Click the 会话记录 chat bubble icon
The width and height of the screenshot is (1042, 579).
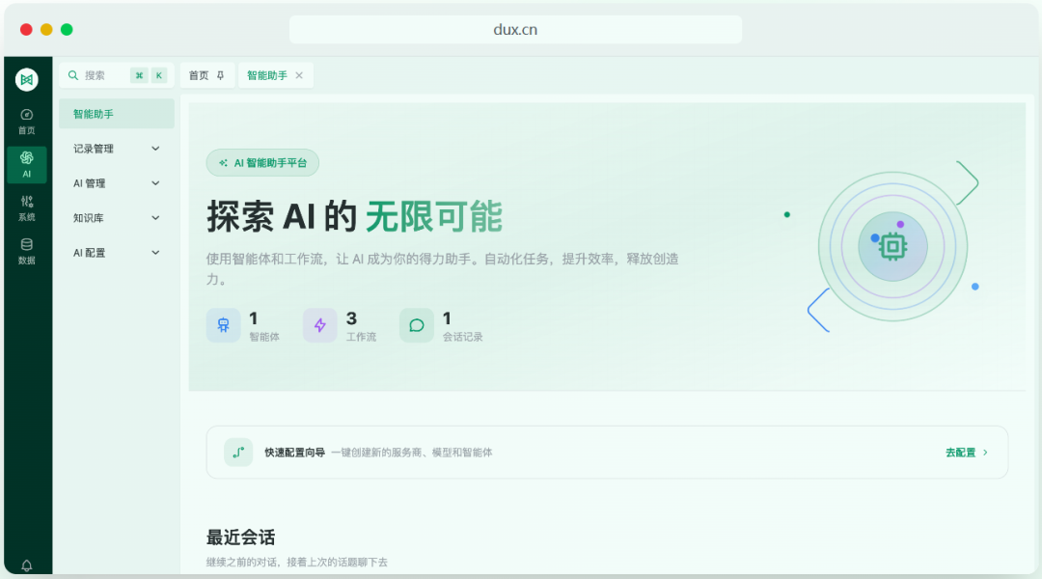pos(416,325)
